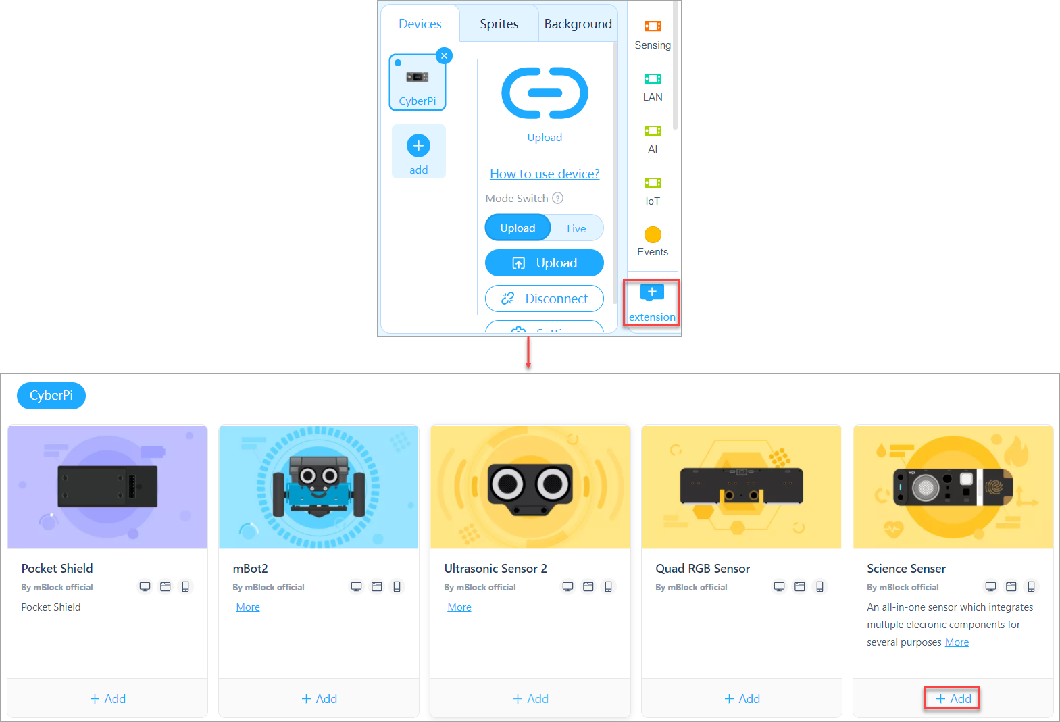
Task: Choose the IoT block category
Action: [x=652, y=190]
